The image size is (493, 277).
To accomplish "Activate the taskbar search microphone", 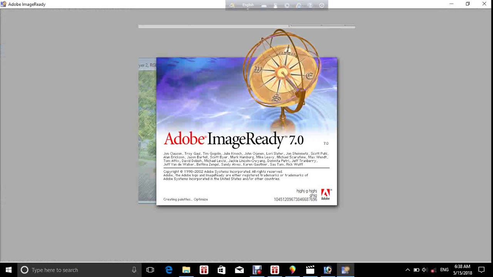I will [134, 270].
